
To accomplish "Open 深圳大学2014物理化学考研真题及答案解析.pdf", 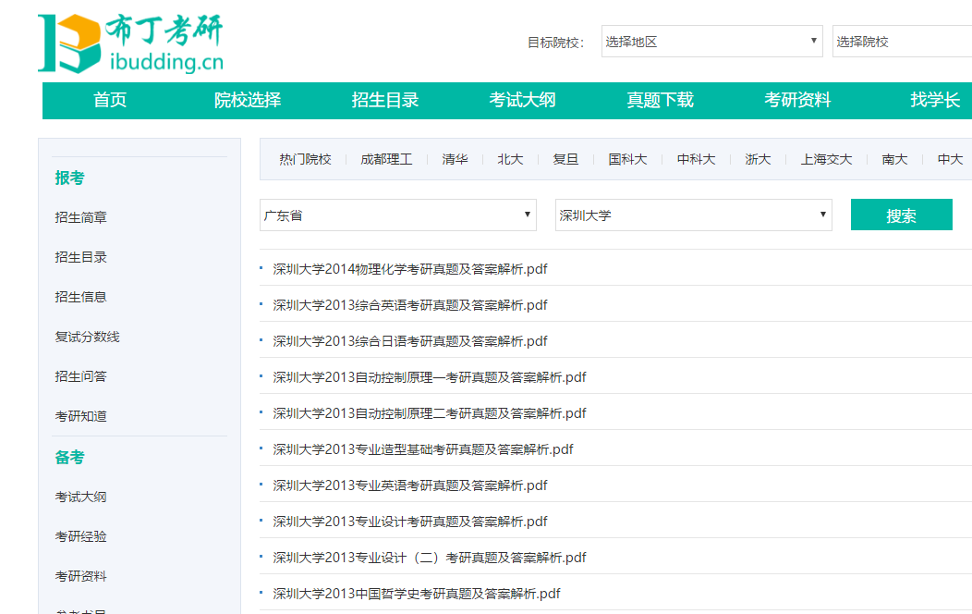I will pyautogui.click(x=409, y=269).
